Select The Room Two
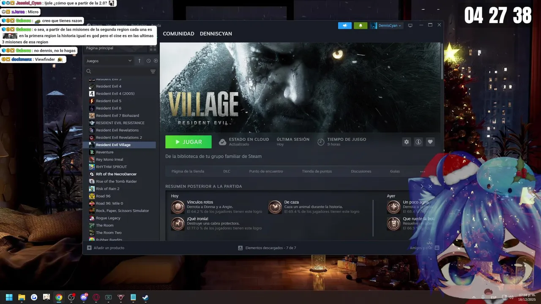541x304 pixels. 109,233
